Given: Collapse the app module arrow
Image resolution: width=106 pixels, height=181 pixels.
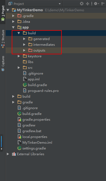Looking at the screenshot, I should 13,27.
